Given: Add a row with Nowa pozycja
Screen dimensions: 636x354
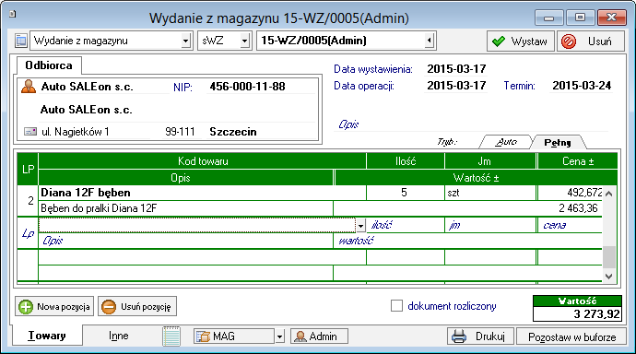Looking at the screenshot, I should (54, 307).
